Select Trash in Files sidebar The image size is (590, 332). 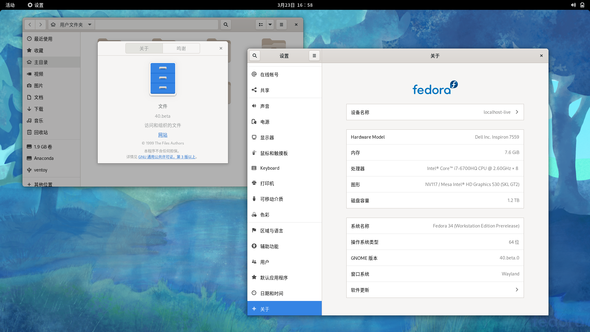coord(41,132)
